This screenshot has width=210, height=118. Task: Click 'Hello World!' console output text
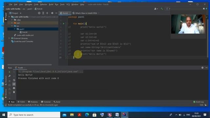pyautogui.click(x=25, y=75)
